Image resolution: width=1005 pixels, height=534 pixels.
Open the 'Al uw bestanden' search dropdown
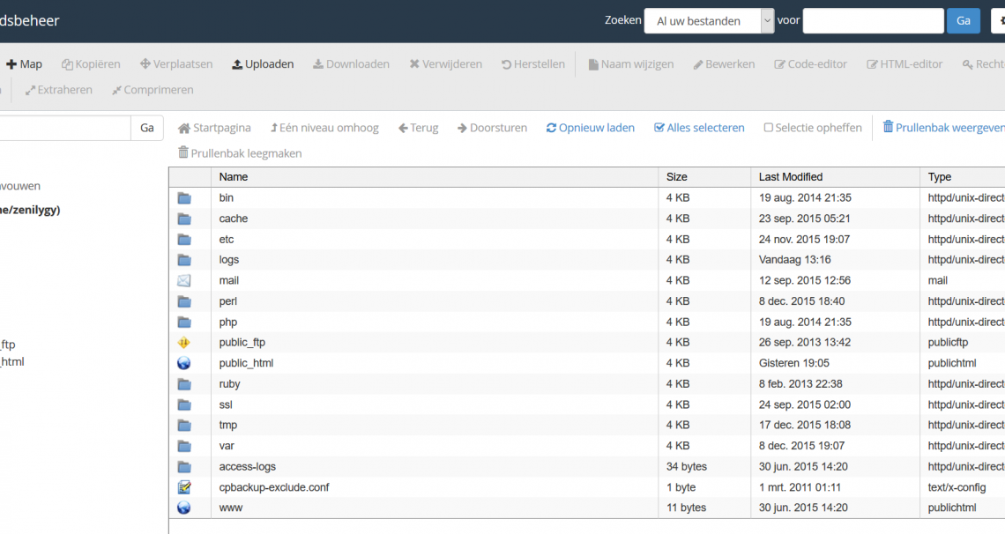[709, 21]
